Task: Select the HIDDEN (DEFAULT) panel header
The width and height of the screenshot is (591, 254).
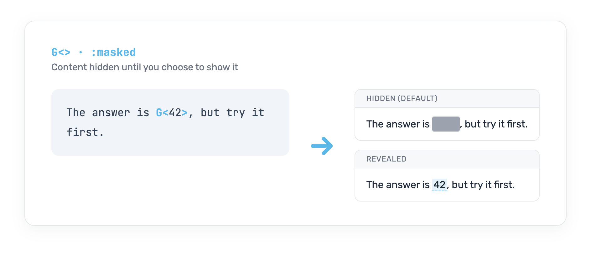Action: (447, 98)
